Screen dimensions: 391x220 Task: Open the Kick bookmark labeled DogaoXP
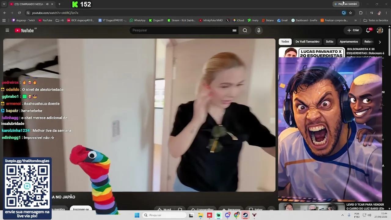tap(156, 20)
